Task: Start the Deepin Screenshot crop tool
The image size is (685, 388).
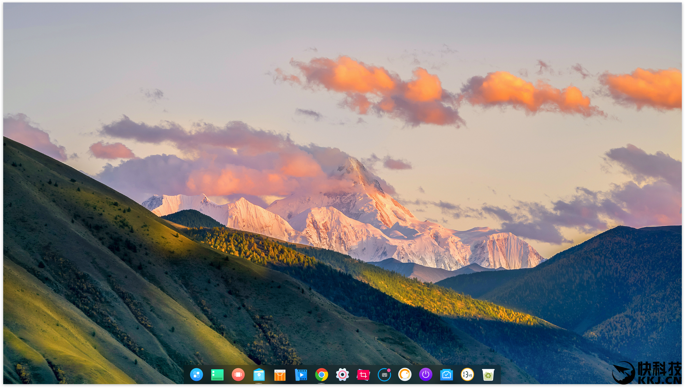Action: point(363,375)
